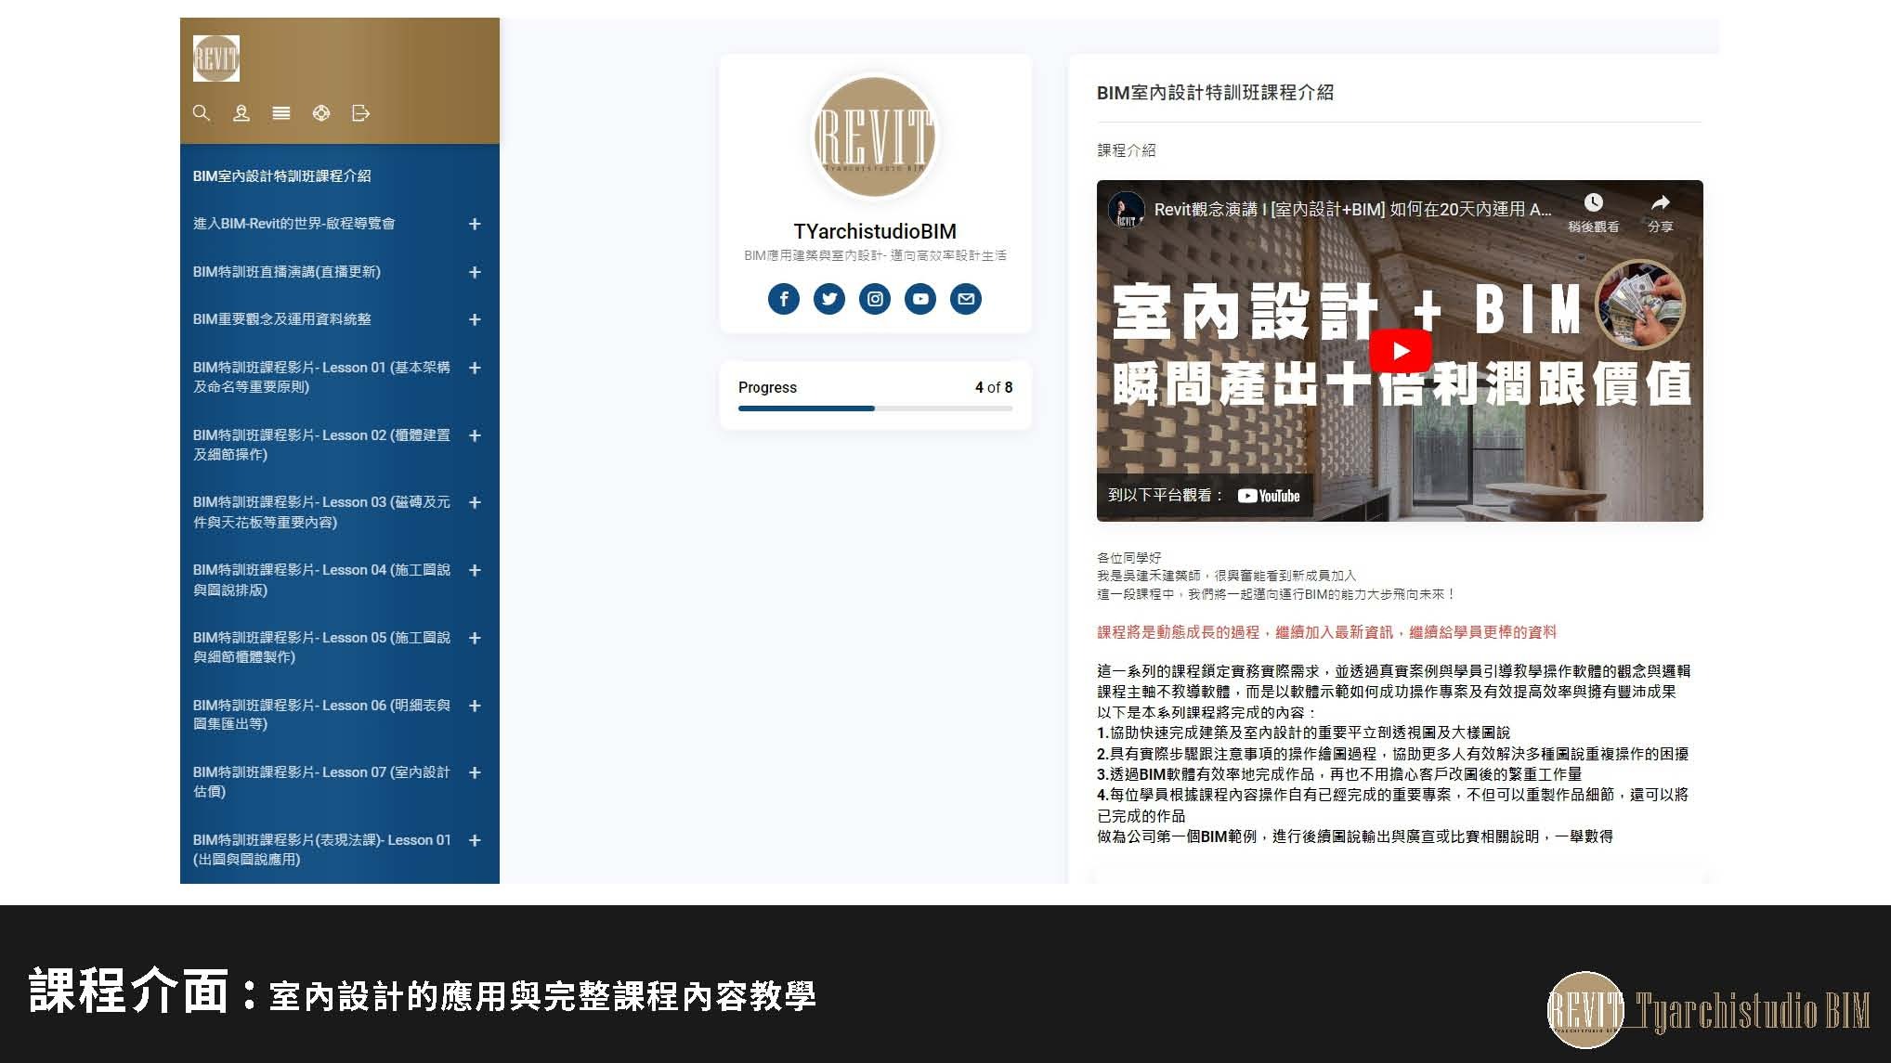Viewport: 1891px width, 1063px height.
Task: Open TYarchistudioBIM's Instagram icon
Action: [875, 299]
